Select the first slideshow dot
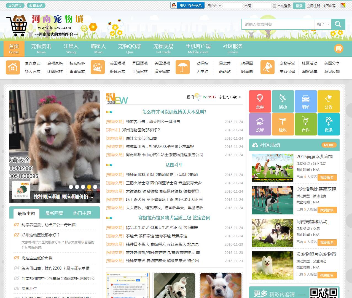The image size is (352, 298). [71, 187]
